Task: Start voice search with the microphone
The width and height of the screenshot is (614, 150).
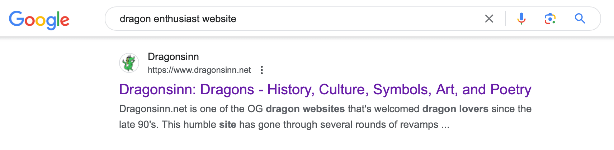Action: coord(521,19)
